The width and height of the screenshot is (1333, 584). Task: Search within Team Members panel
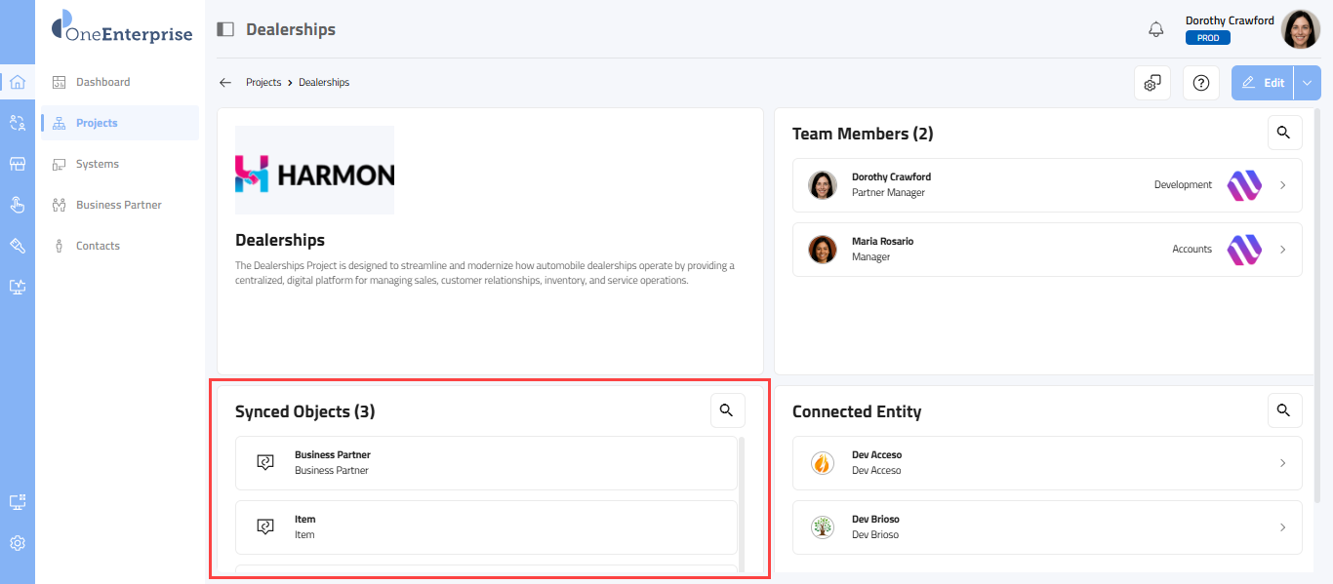tap(1284, 133)
